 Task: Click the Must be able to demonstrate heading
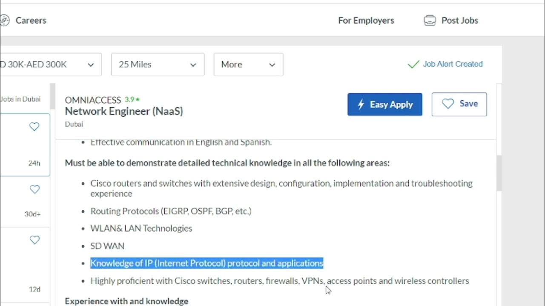(227, 163)
